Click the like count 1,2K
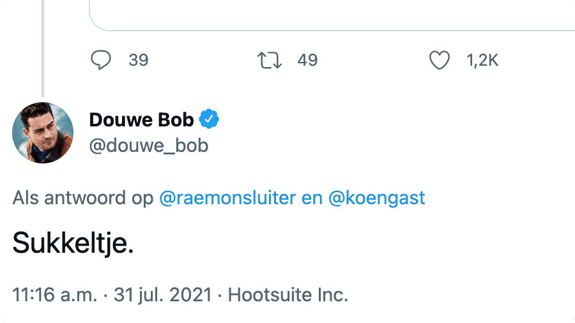 tap(482, 61)
